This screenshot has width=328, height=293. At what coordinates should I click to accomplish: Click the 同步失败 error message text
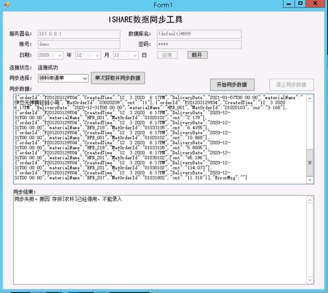[x=68, y=199]
